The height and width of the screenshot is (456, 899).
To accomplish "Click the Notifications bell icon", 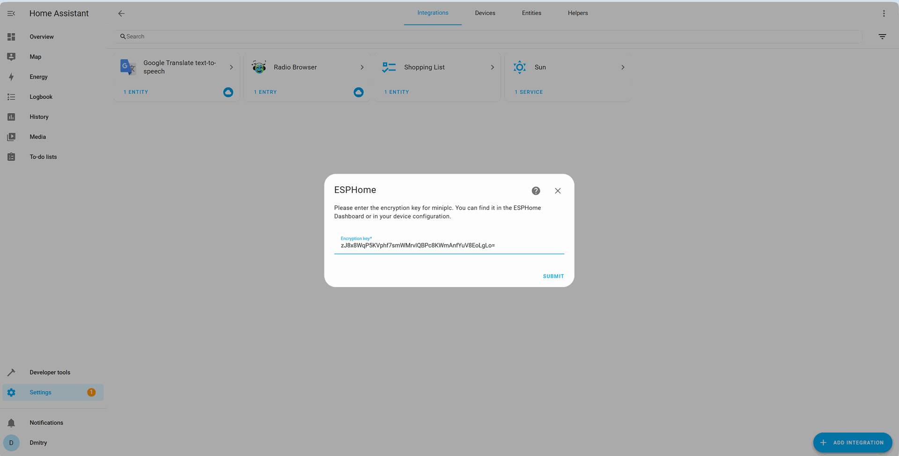I will (x=11, y=423).
